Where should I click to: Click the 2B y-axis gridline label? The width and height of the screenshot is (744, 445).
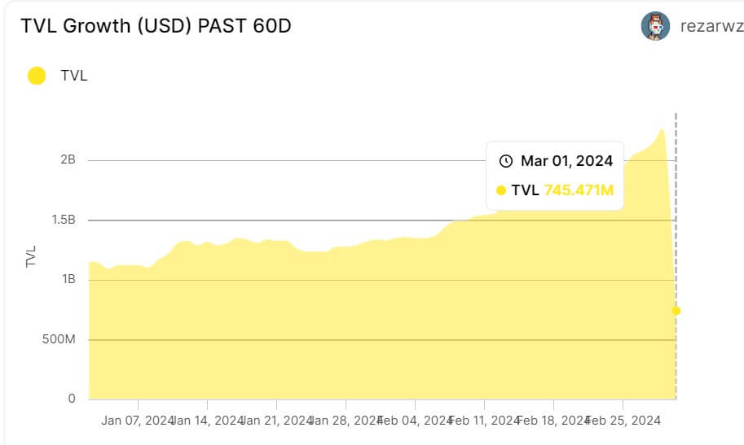click(68, 160)
